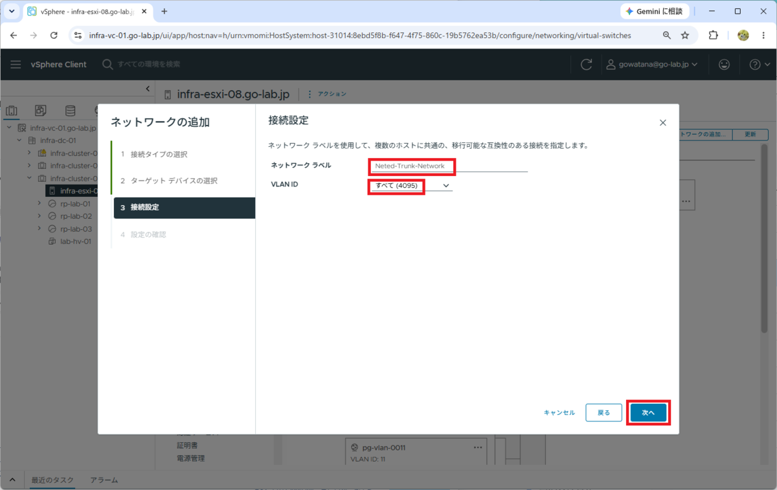Open a new browser tab

[164, 12]
